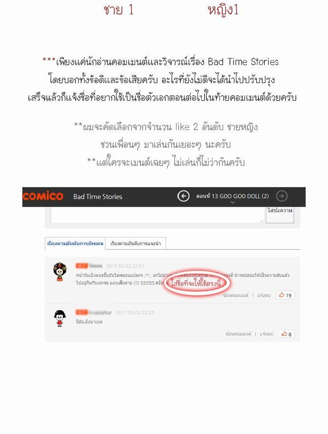The height and width of the screenshot is (434, 328).
Task: Click episode title ตอนที่ 13 GOO GOO DOLL (2)
Action: [x=232, y=196]
